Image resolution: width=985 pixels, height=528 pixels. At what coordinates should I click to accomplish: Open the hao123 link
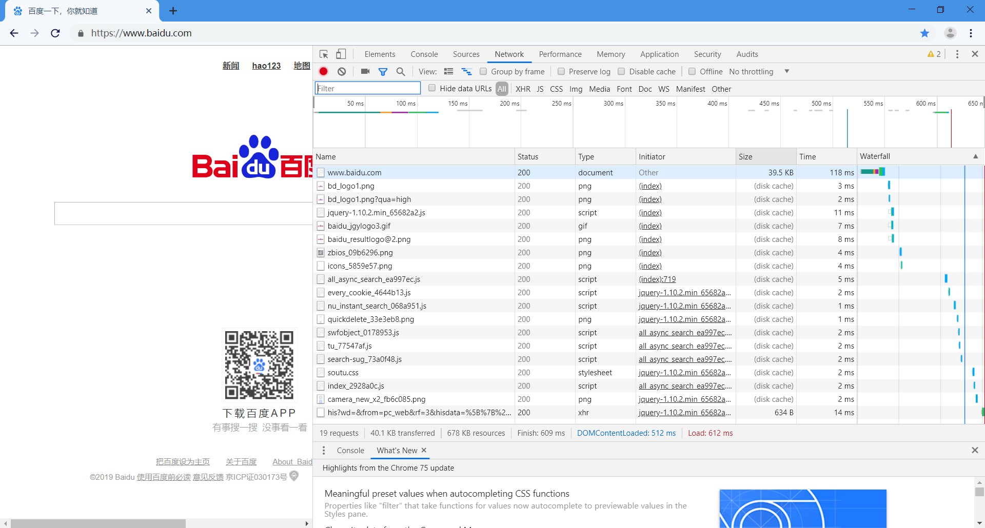[266, 66]
